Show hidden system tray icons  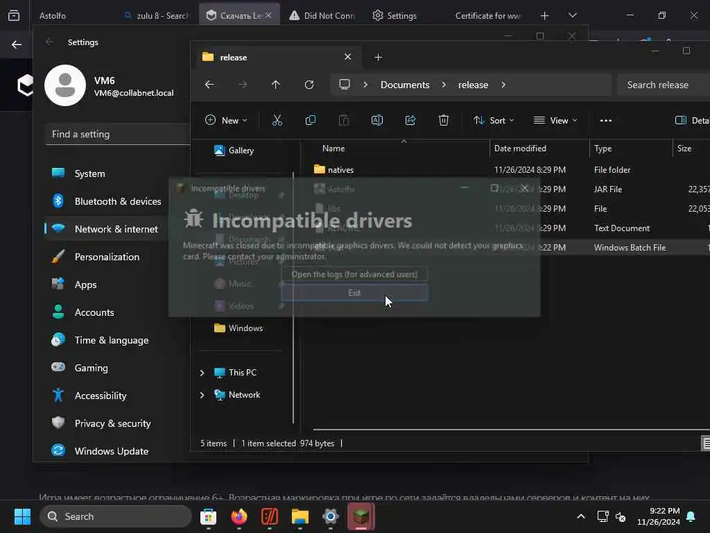coord(581,516)
